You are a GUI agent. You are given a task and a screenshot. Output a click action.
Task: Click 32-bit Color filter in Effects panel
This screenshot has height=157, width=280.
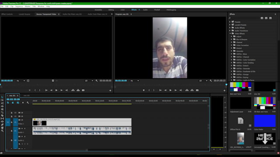(x=266, y=18)
